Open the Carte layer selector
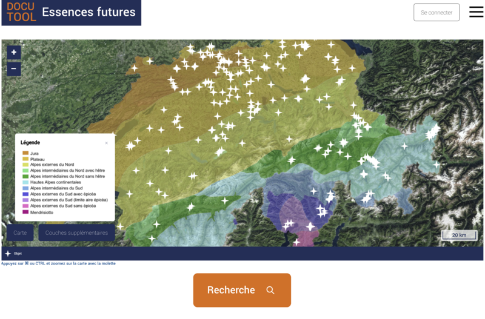The height and width of the screenshot is (319, 485). pyautogui.click(x=20, y=232)
